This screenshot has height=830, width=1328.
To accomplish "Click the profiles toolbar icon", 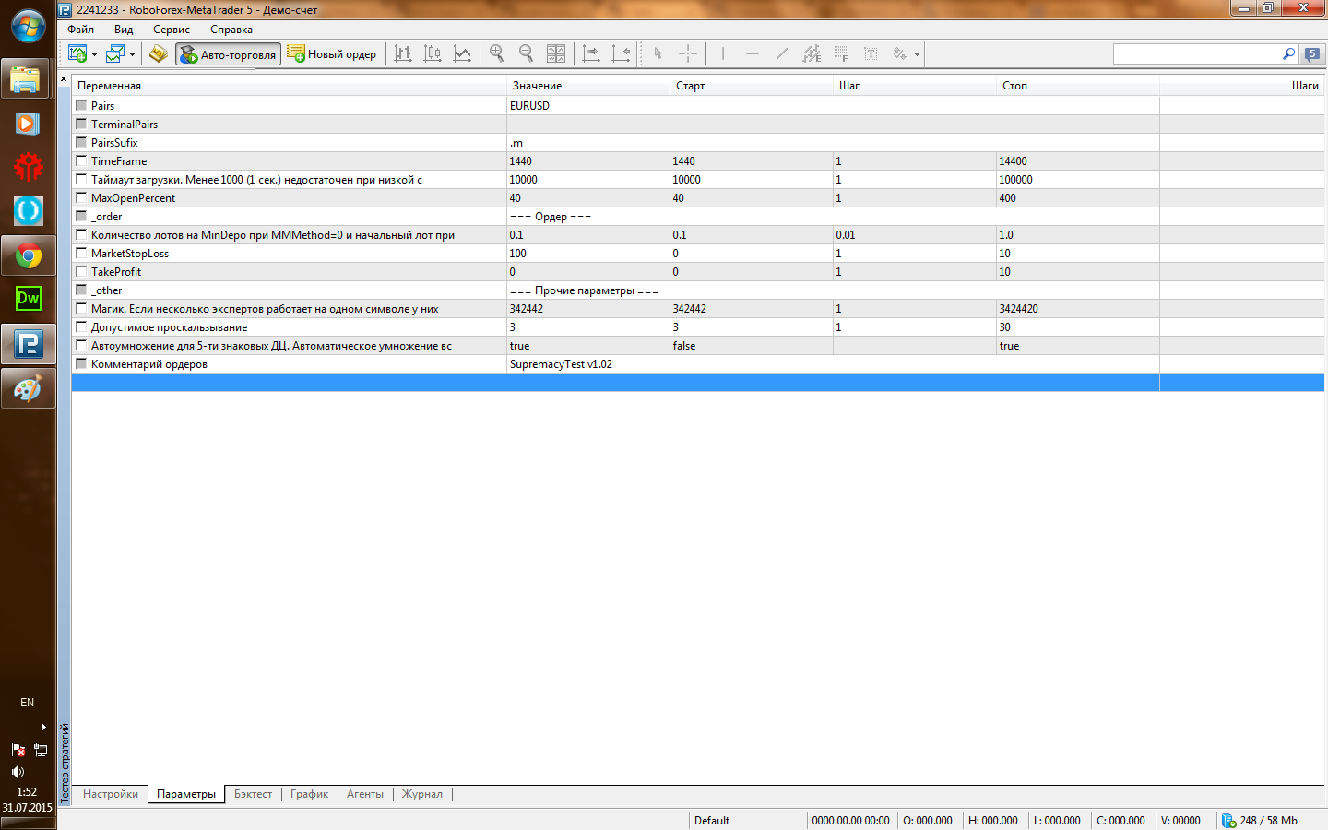I will tap(115, 54).
